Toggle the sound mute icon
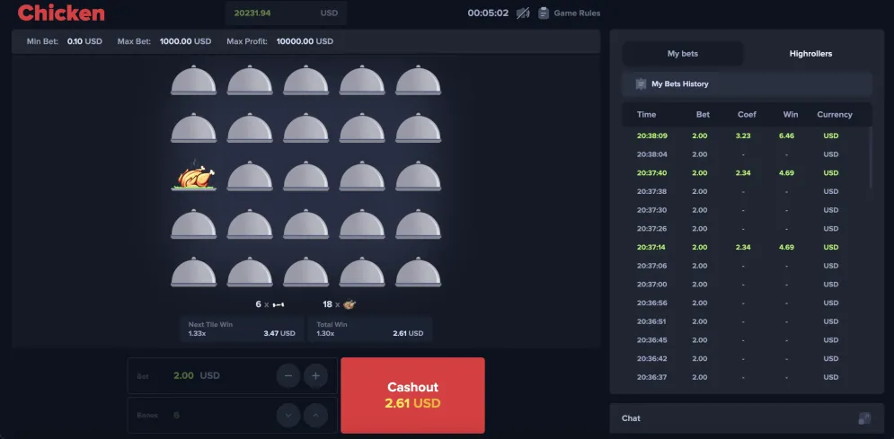Viewport: 894px width, 439px height. point(523,13)
